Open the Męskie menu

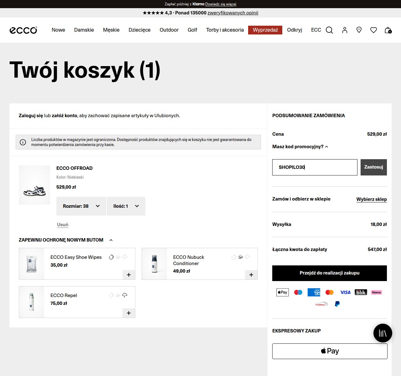pos(111,30)
